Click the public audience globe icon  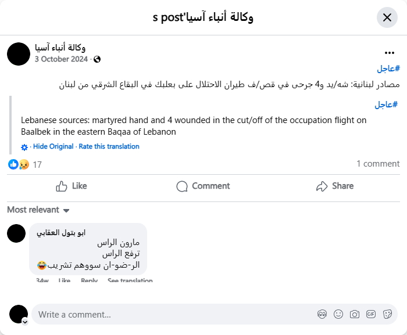point(97,59)
